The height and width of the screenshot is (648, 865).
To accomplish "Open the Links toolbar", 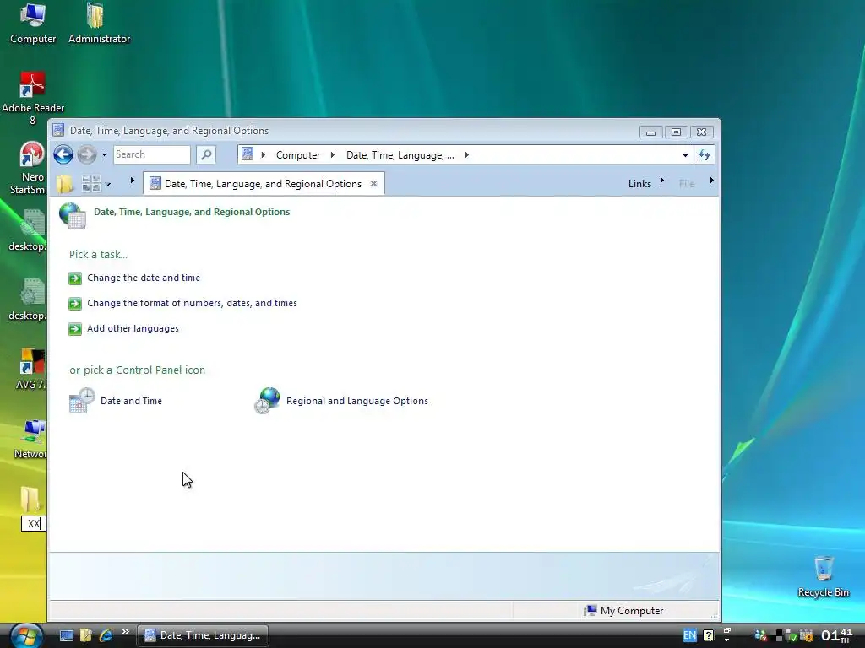I will click(x=640, y=184).
